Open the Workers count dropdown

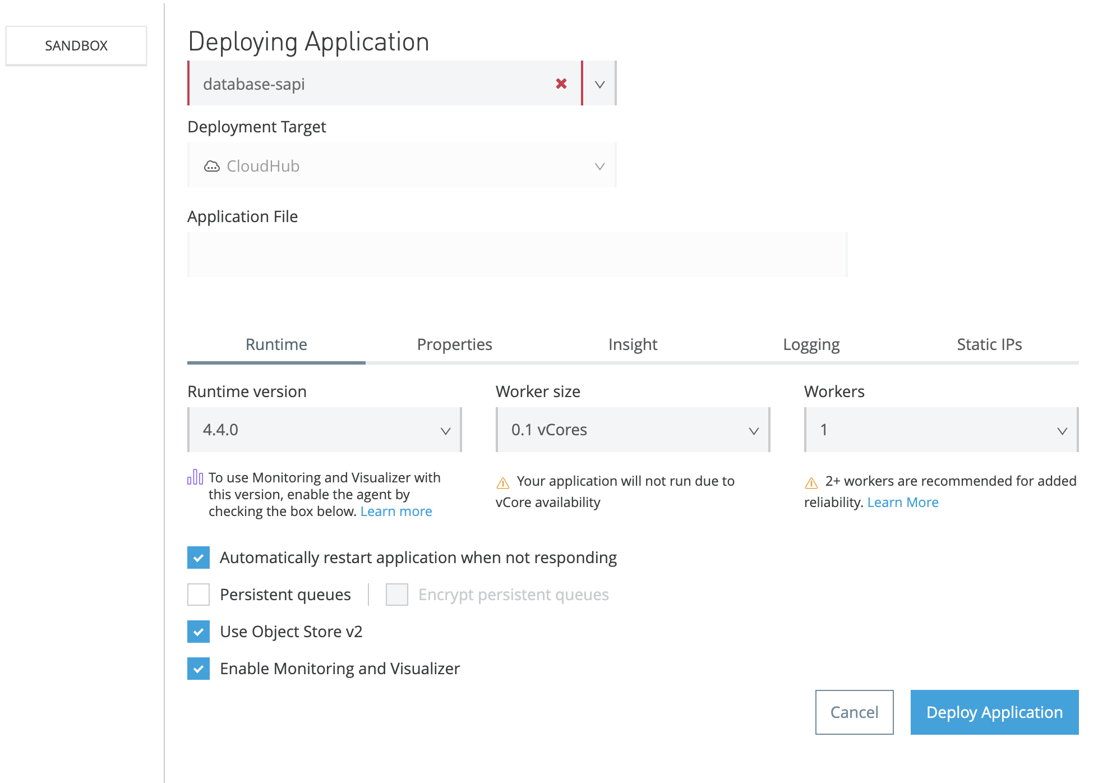[x=941, y=430]
